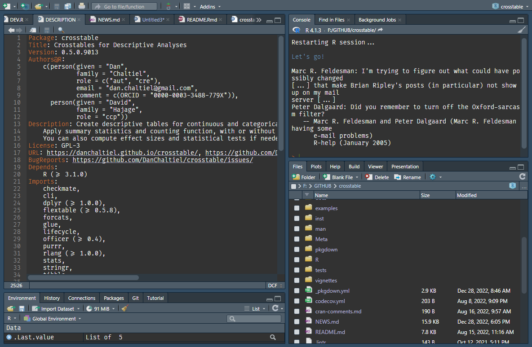Click the print icon in the main toolbar
The height and width of the screenshot is (347, 532).
click(x=81, y=6)
